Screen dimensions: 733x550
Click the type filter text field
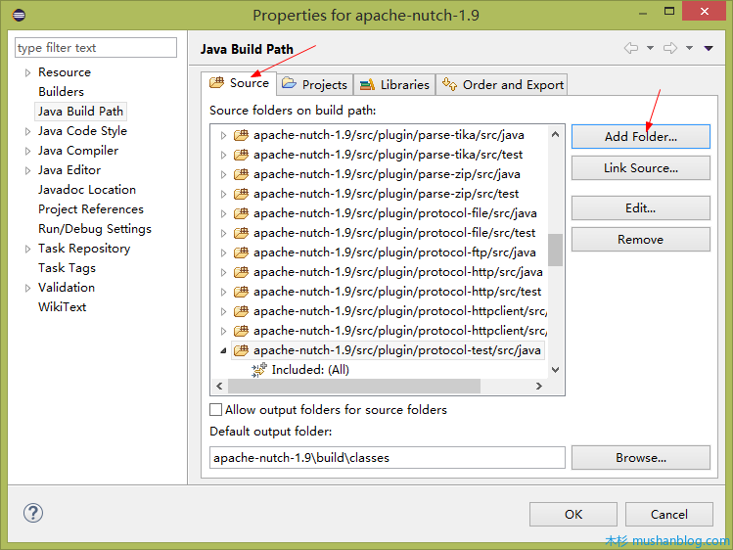[x=96, y=48]
